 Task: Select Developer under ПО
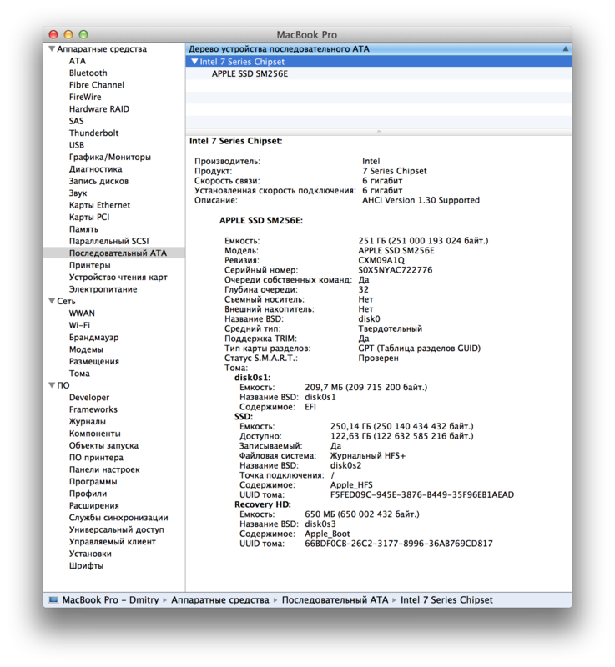tap(89, 398)
